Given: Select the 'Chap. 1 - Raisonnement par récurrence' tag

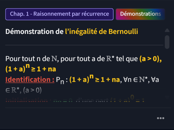Looking at the screenshot, I should point(59,14).
